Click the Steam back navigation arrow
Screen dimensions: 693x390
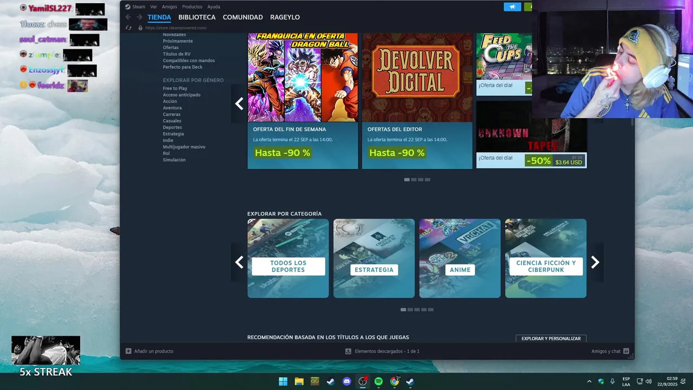click(128, 17)
